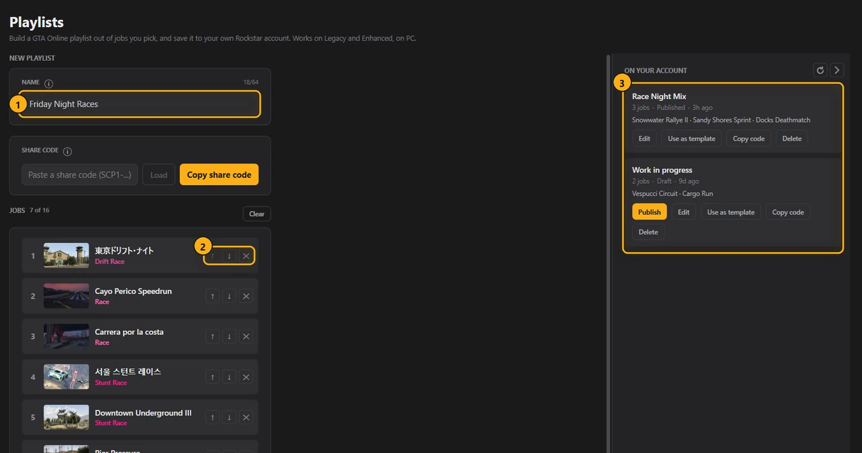This screenshot has height=453, width=862.
Task: Move Cayo Perico Speedrun up
Action: [x=212, y=296]
